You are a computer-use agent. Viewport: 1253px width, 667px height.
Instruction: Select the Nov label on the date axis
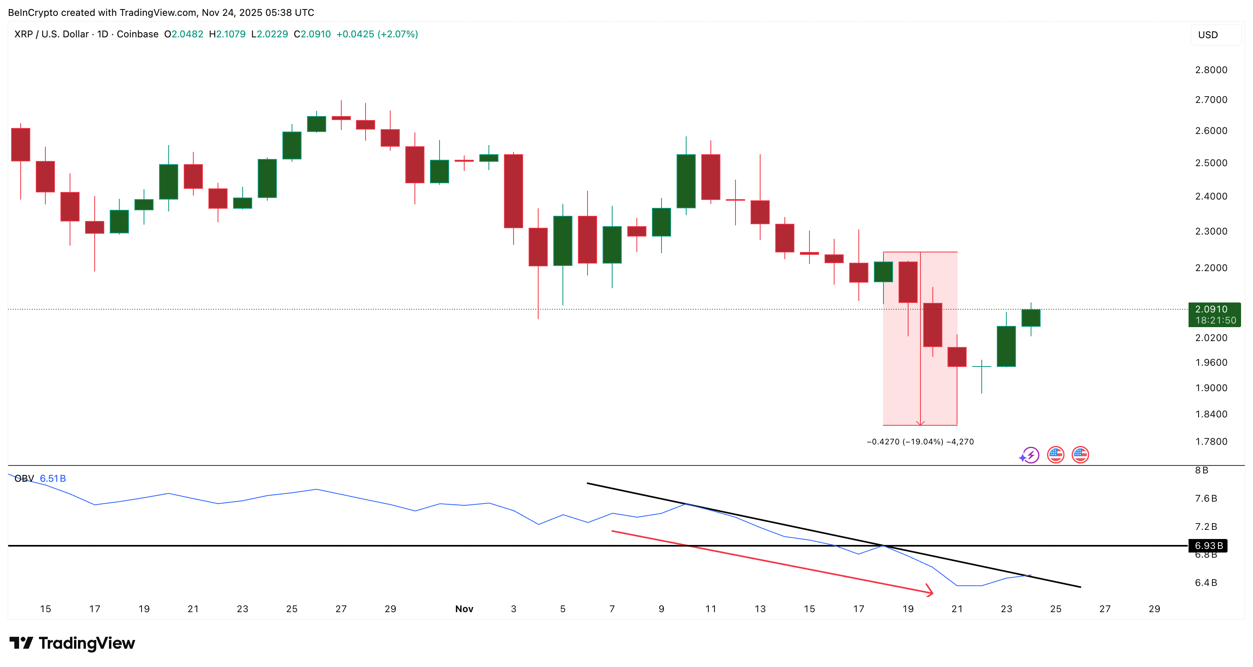click(464, 608)
